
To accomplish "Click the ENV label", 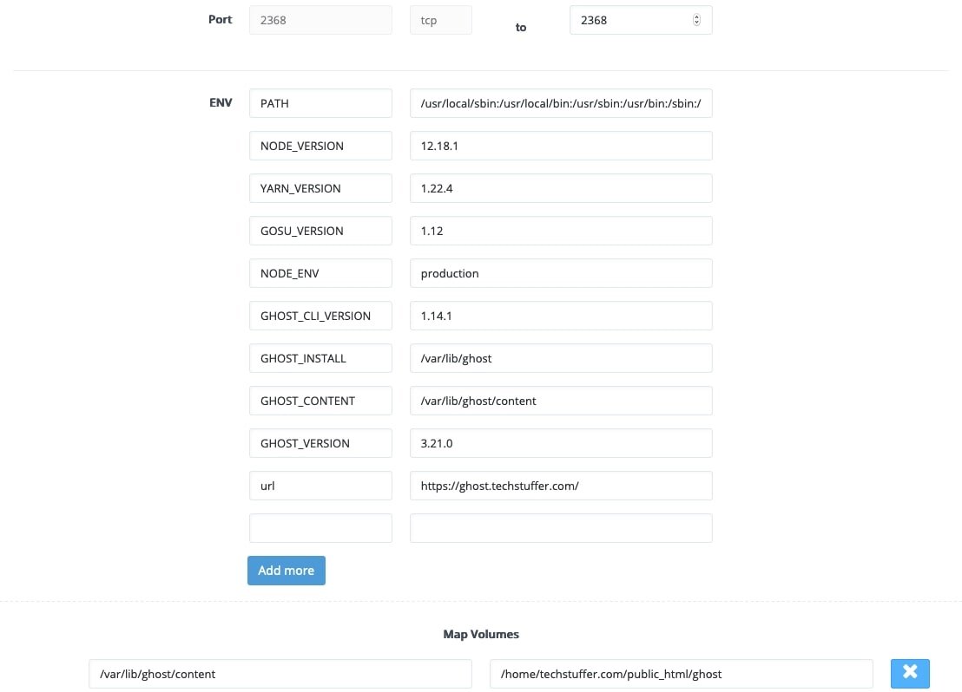I will tap(221, 103).
